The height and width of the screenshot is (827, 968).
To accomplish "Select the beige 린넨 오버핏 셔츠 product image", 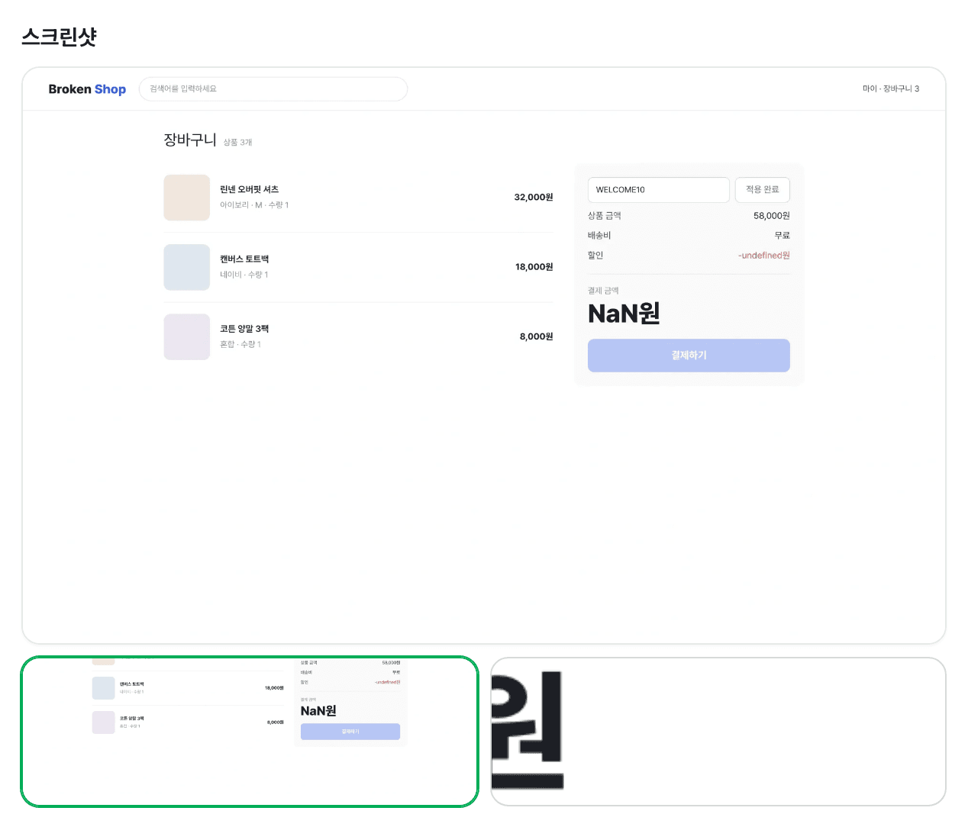I will [x=187, y=198].
